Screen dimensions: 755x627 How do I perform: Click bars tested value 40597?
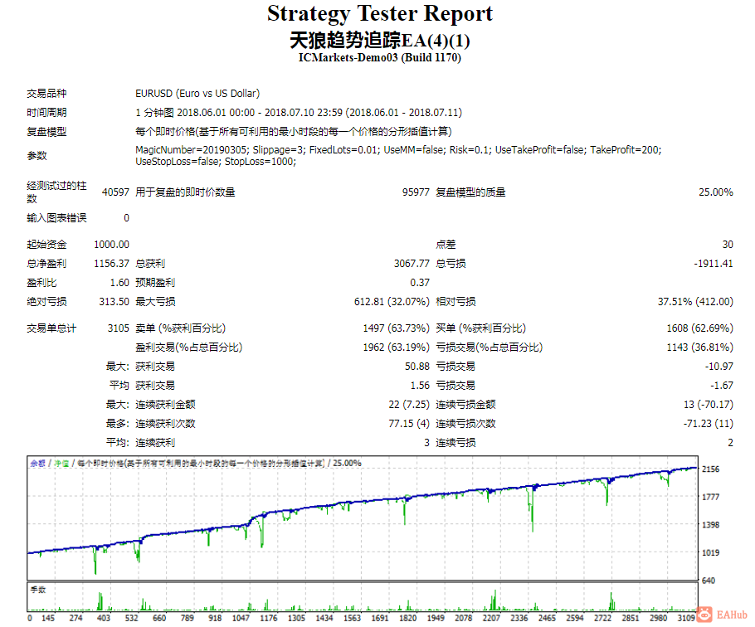point(115,192)
